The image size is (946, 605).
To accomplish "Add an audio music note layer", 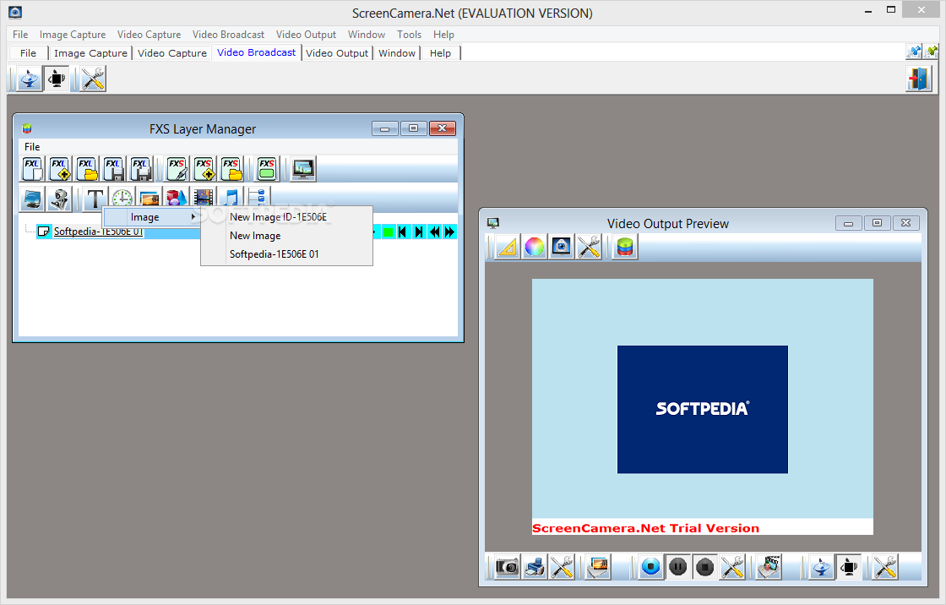I will 231,197.
